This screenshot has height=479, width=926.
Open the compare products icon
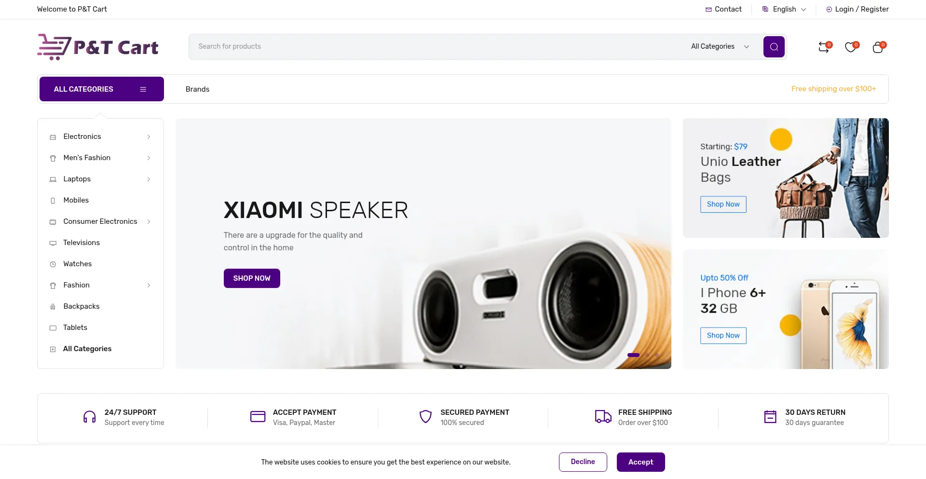(824, 47)
